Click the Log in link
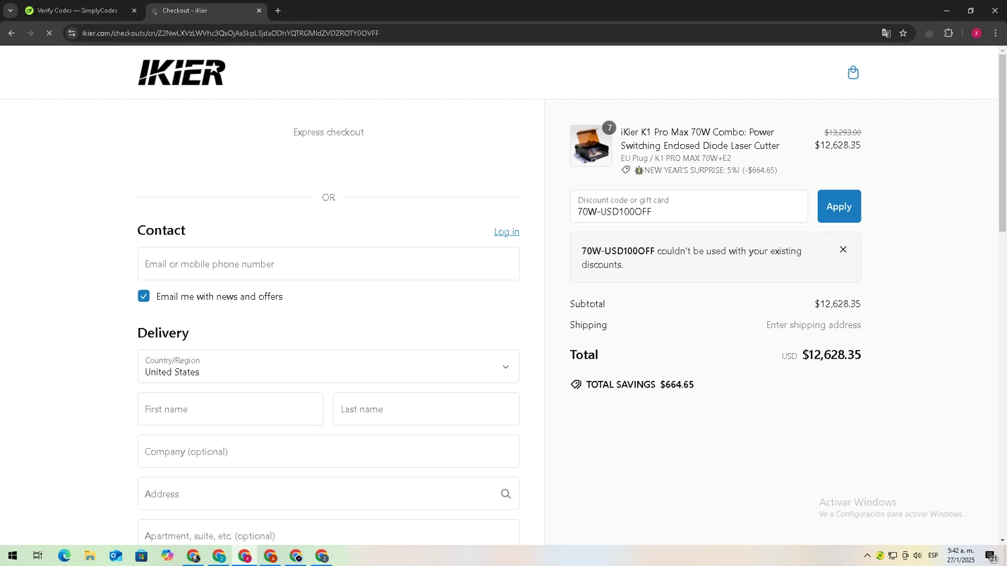1007x566 pixels. pyautogui.click(x=507, y=232)
